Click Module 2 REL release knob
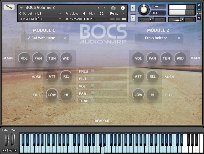 pyautogui.click(x=152, y=76)
